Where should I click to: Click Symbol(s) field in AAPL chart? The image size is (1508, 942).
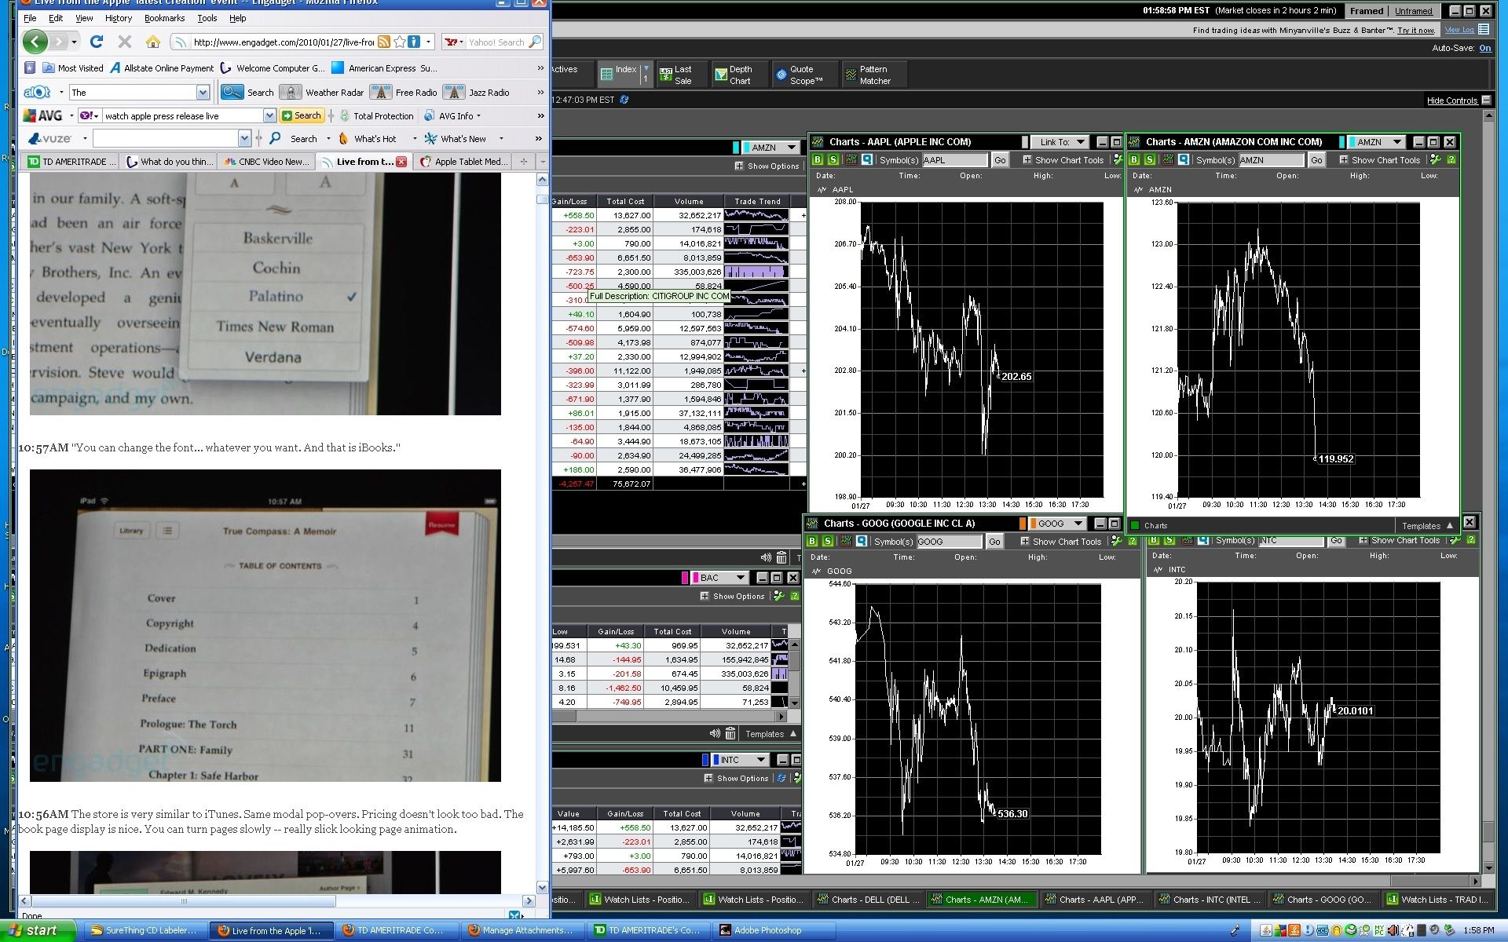click(954, 159)
